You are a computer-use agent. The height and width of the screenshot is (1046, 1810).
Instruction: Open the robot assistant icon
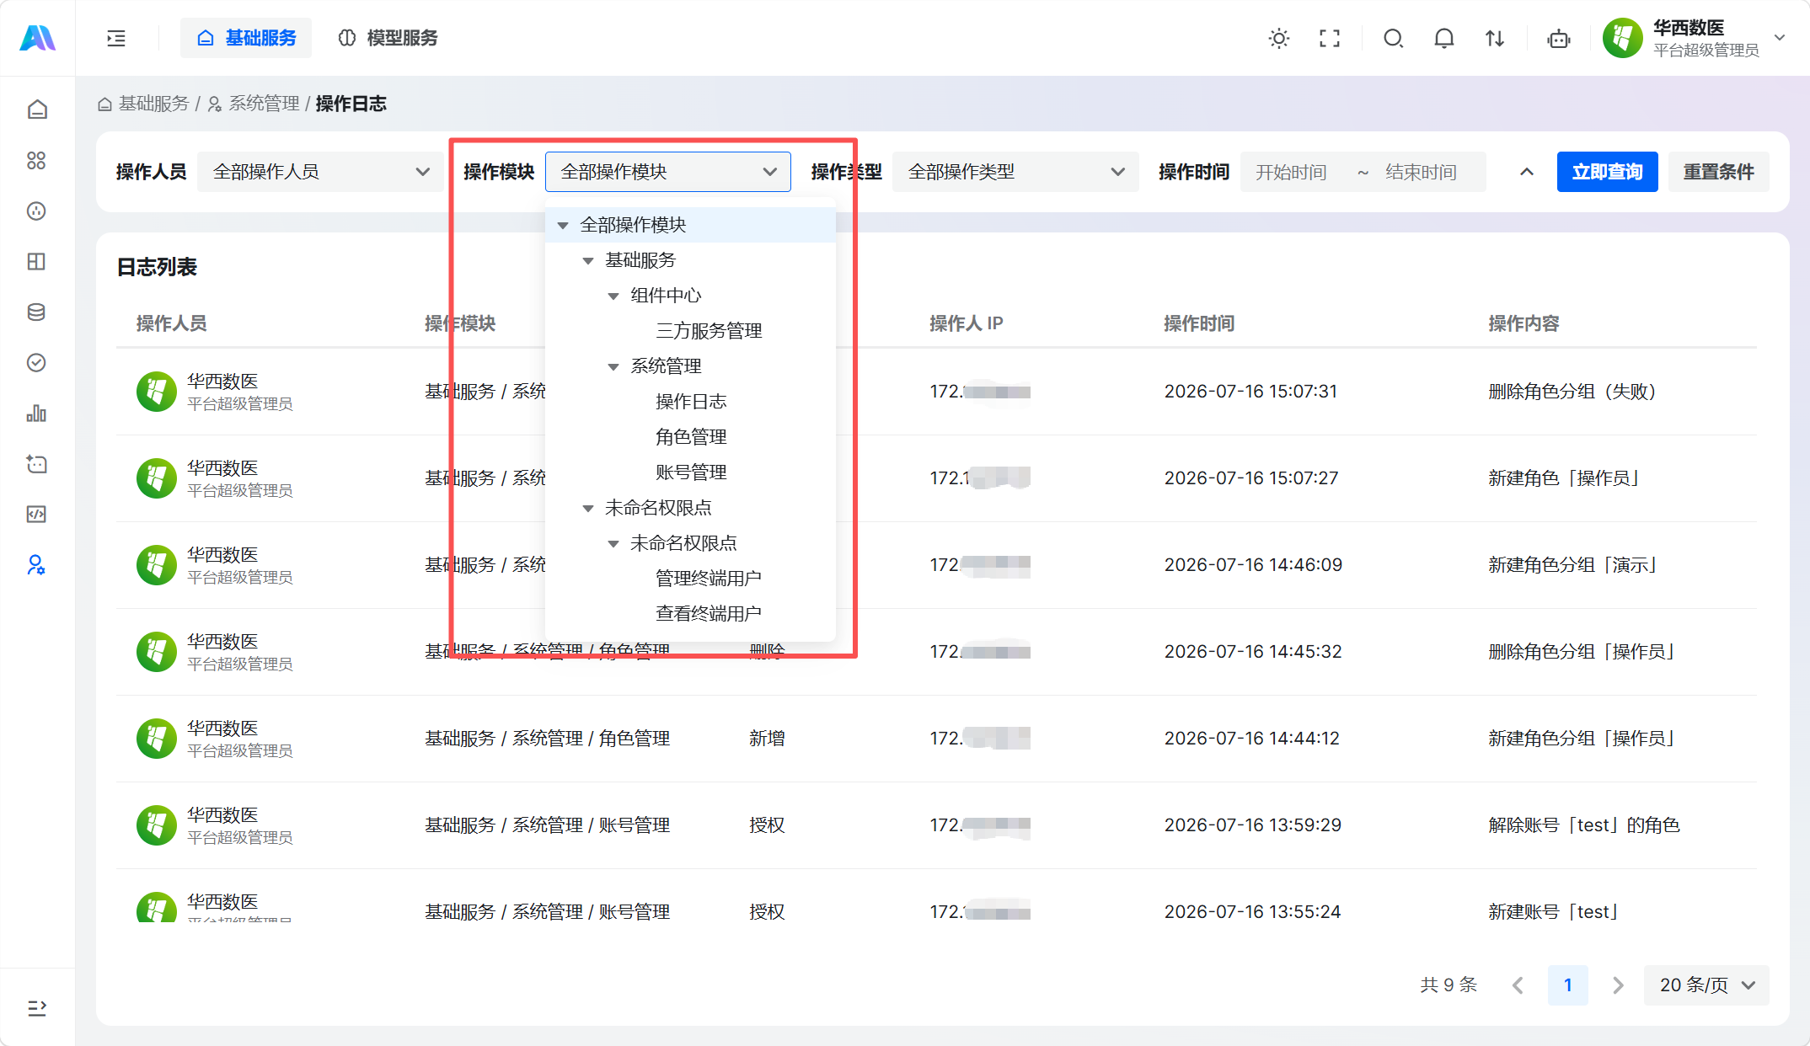click(x=1559, y=38)
